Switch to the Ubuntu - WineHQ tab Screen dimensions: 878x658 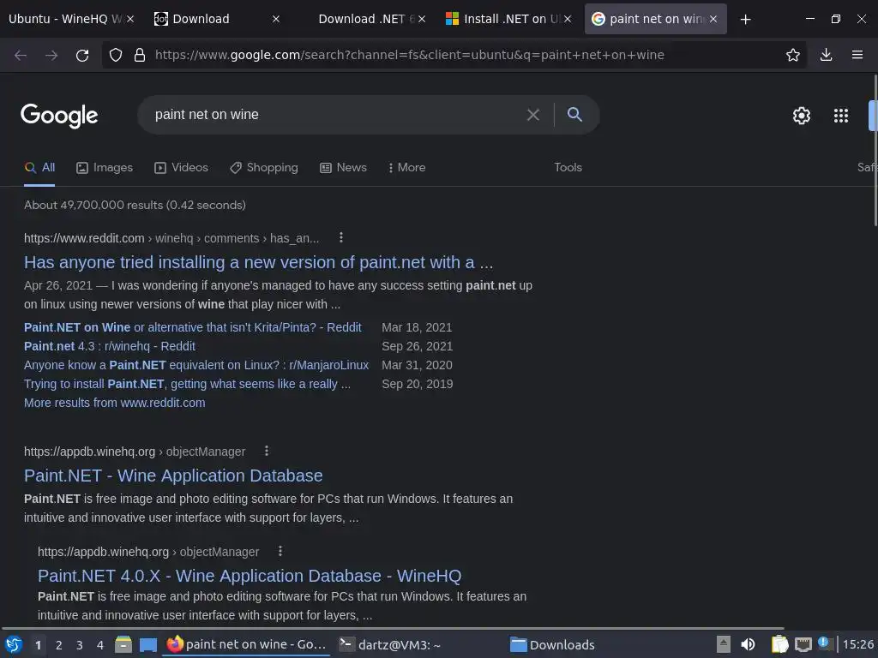pos(65,19)
